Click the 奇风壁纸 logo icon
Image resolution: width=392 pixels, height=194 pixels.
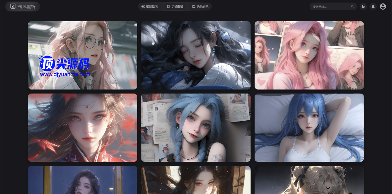tap(13, 6)
